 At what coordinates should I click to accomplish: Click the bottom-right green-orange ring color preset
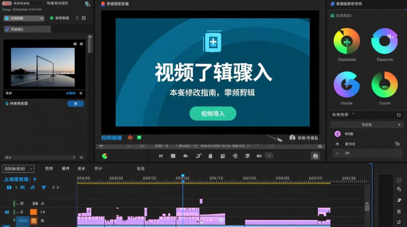pos(385,84)
